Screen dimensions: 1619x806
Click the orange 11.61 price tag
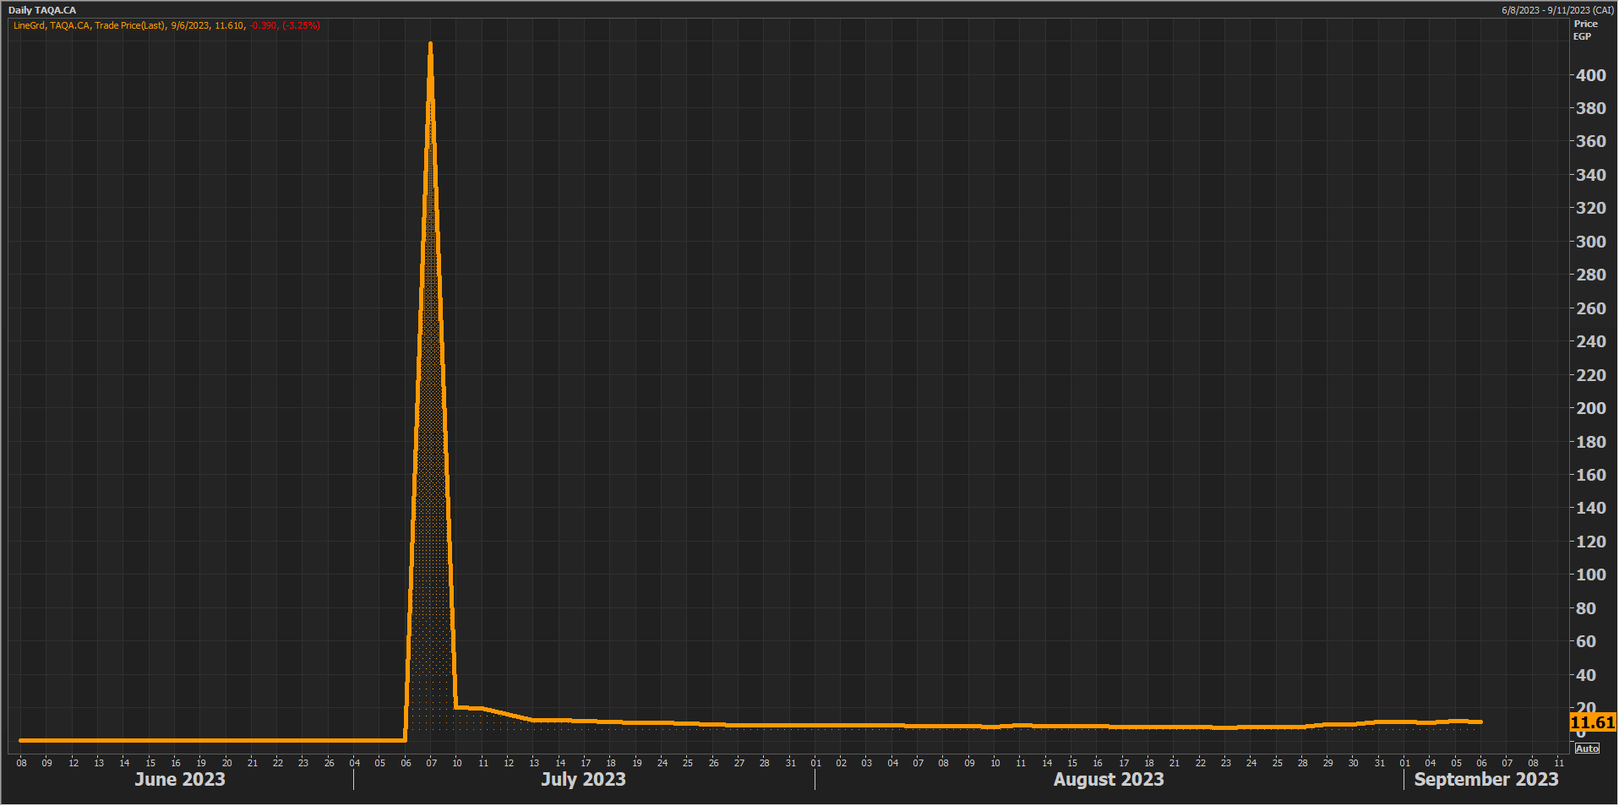[1592, 722]
